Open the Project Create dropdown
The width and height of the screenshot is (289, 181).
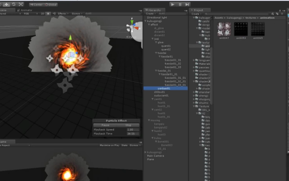196,14
